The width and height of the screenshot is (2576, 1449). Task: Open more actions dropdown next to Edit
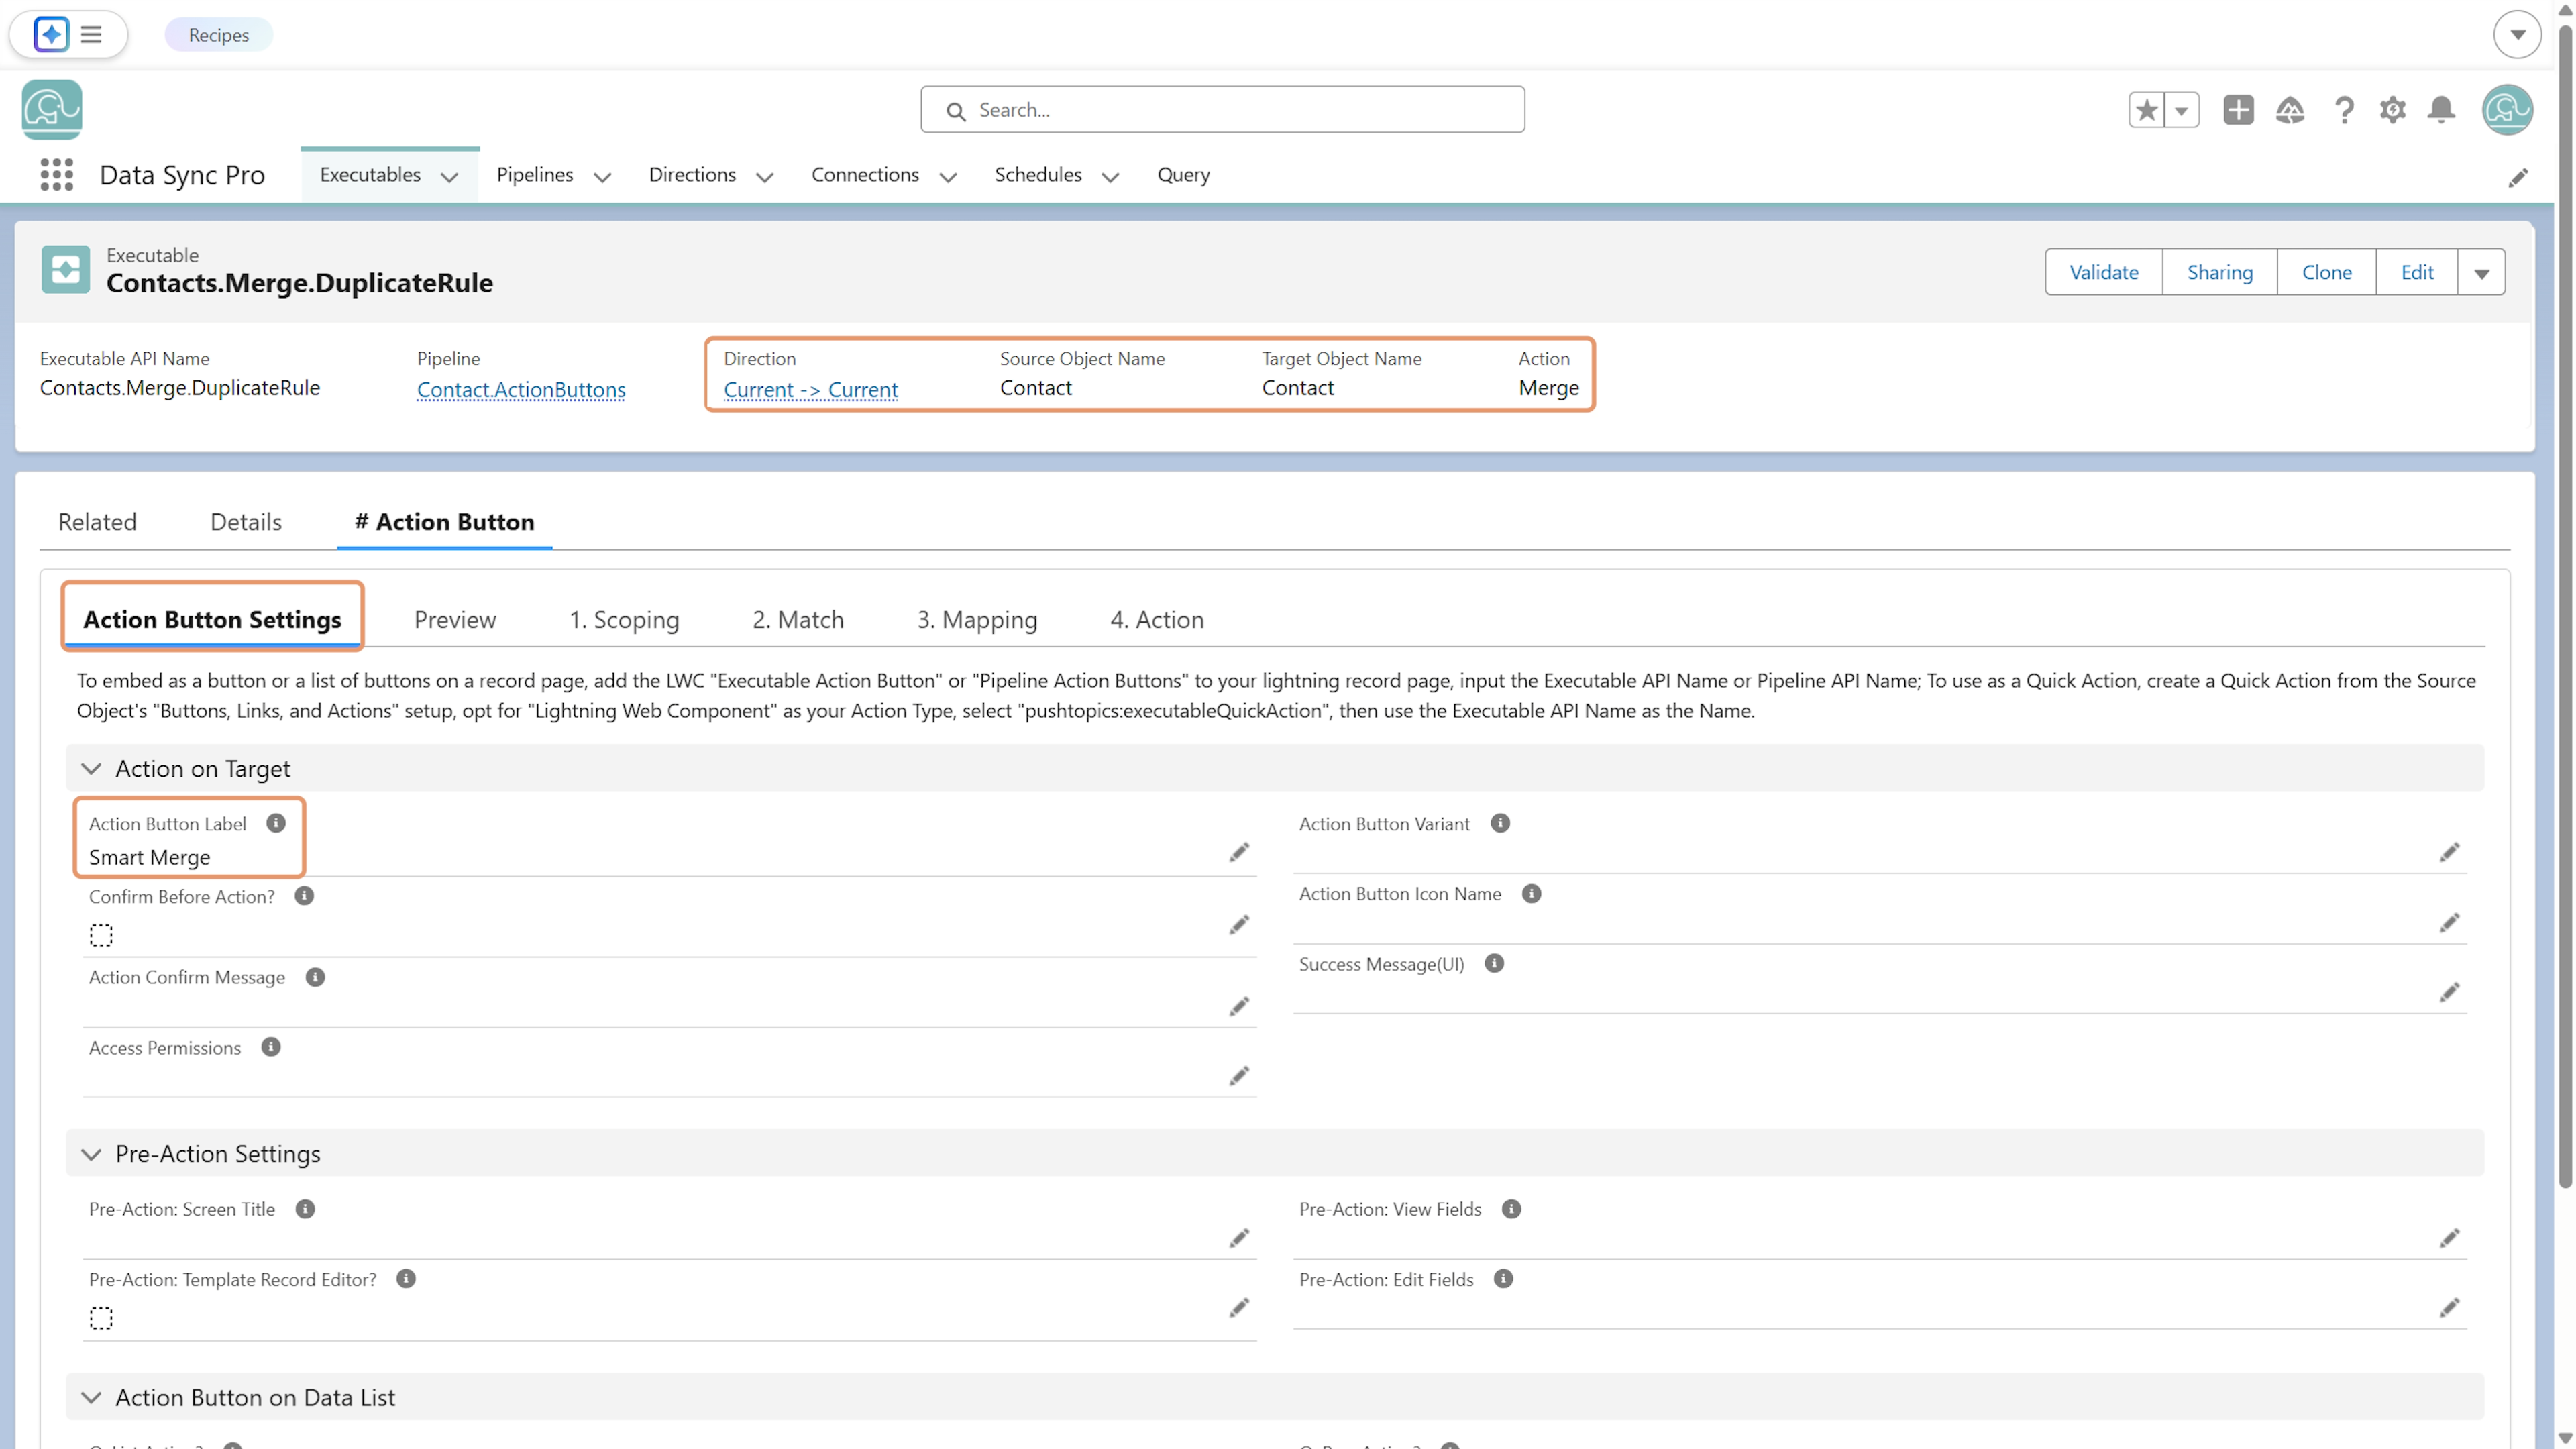click(2481, 273)
